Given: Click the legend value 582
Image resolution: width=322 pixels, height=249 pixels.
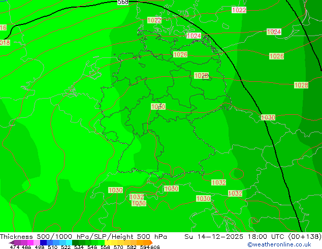Looking at the screenshot, I should pos(132,247).
